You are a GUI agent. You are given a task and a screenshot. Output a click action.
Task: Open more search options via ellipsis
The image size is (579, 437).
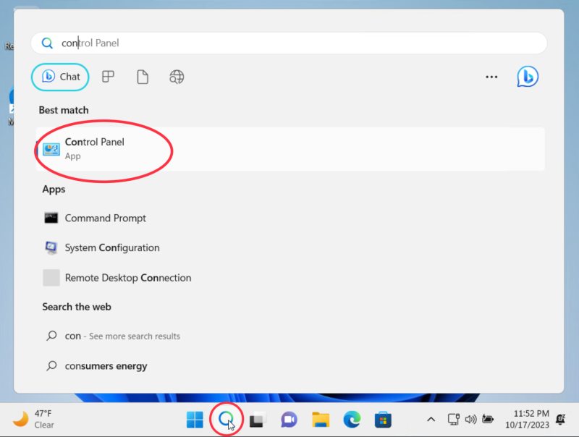click(x=491, y=77)
